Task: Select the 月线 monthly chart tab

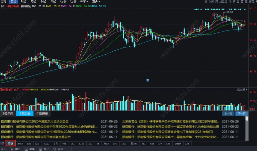Action: [33, 1]
